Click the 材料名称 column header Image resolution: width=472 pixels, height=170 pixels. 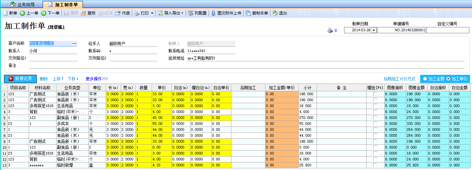pos(42,88)
